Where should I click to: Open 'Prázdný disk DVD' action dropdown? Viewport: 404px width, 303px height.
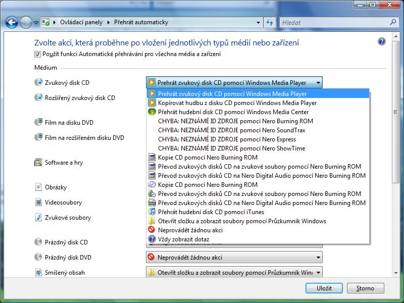[234, 257]
